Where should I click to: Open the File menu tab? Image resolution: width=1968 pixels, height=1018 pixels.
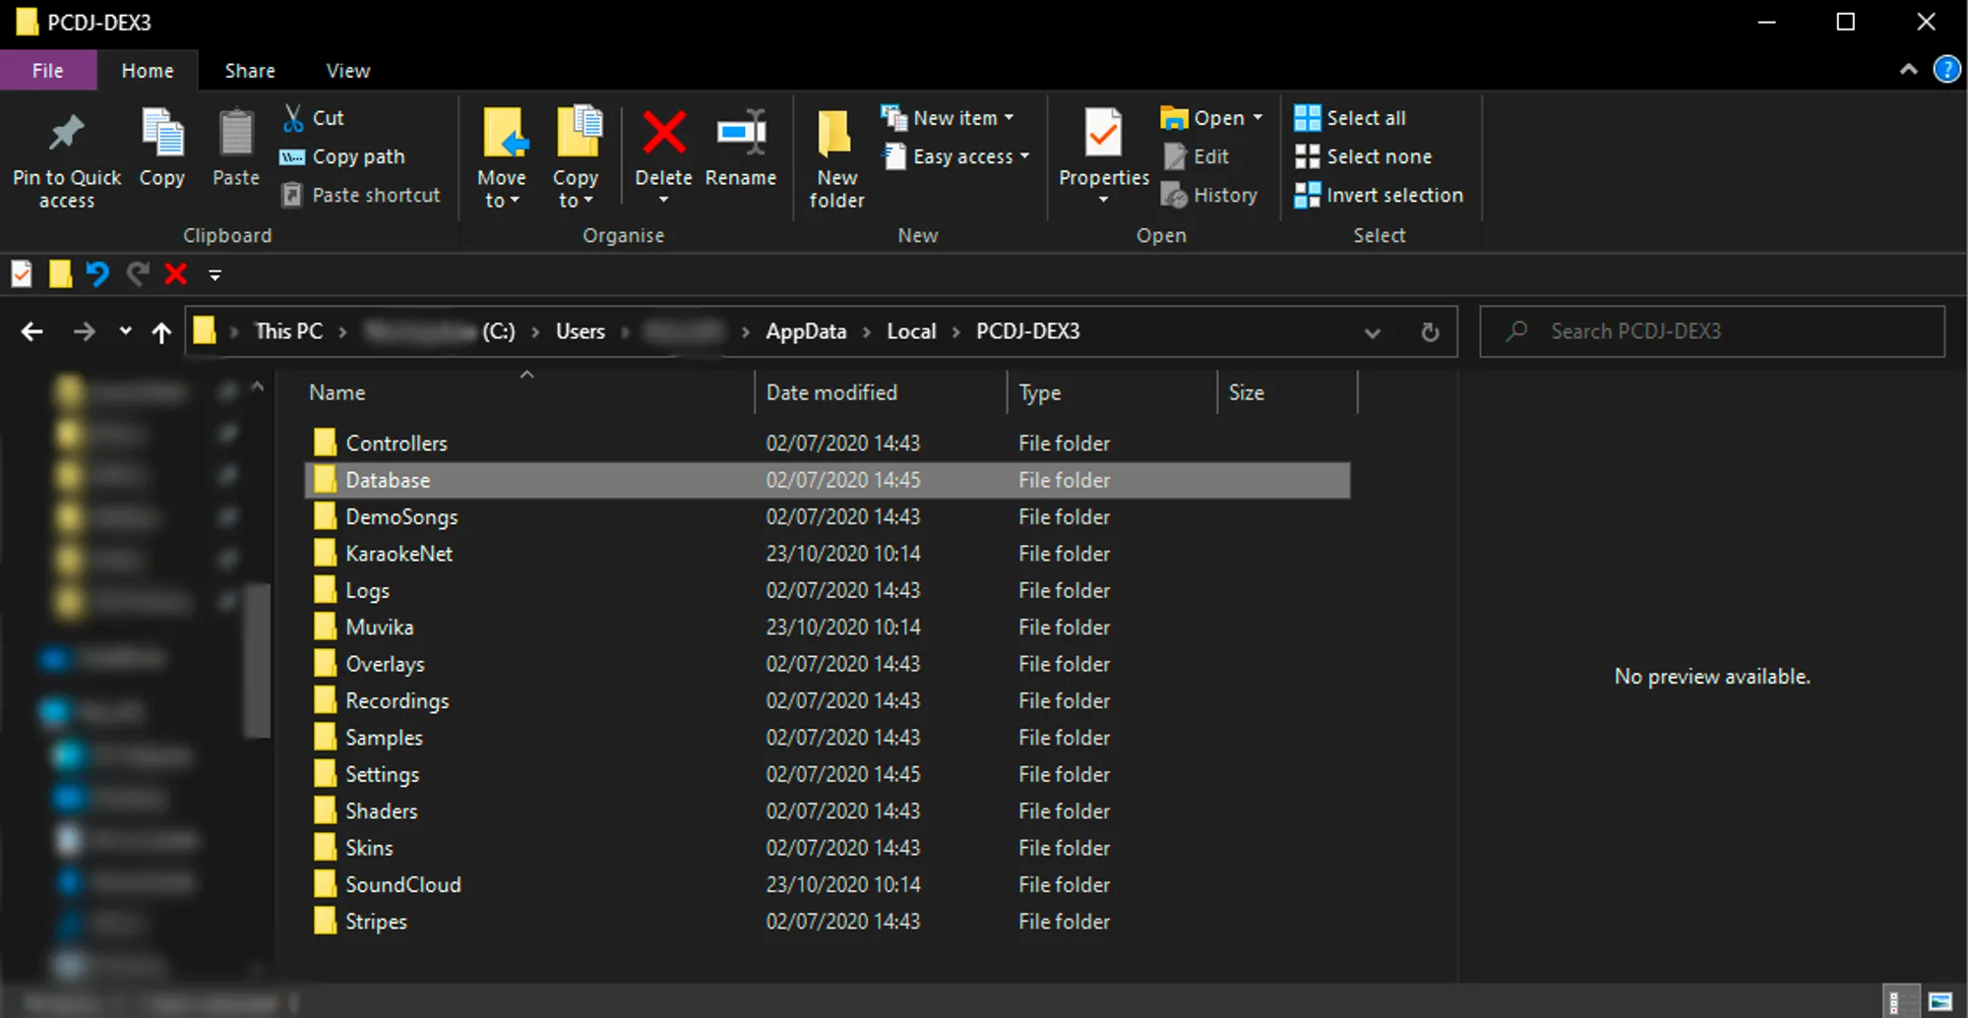47,71
